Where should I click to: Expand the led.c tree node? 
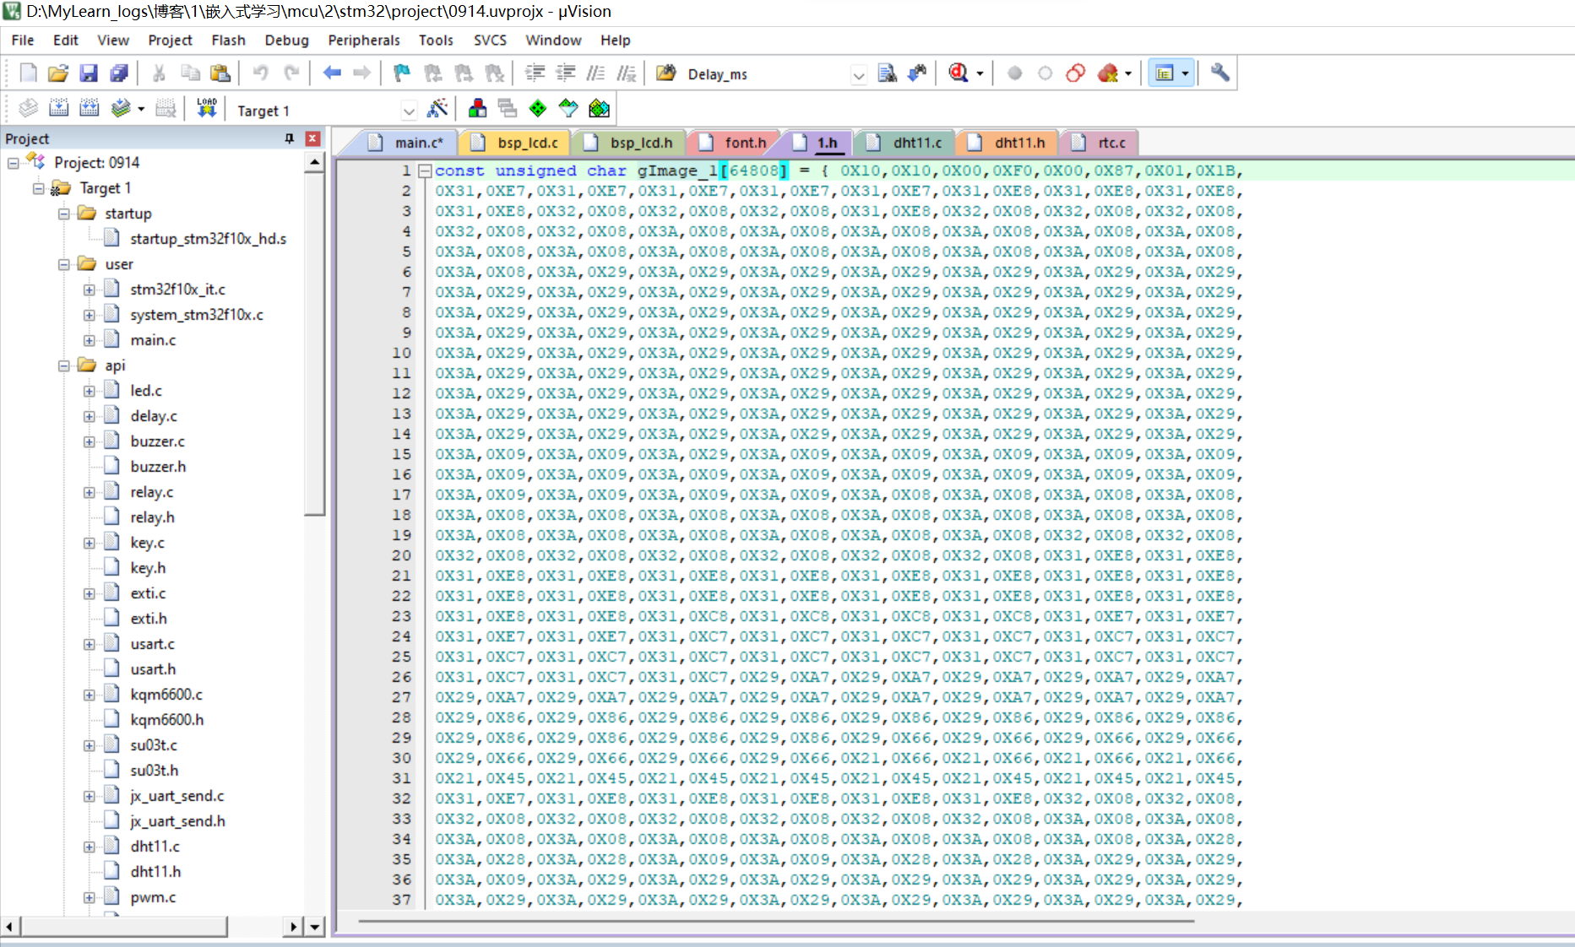89,391
